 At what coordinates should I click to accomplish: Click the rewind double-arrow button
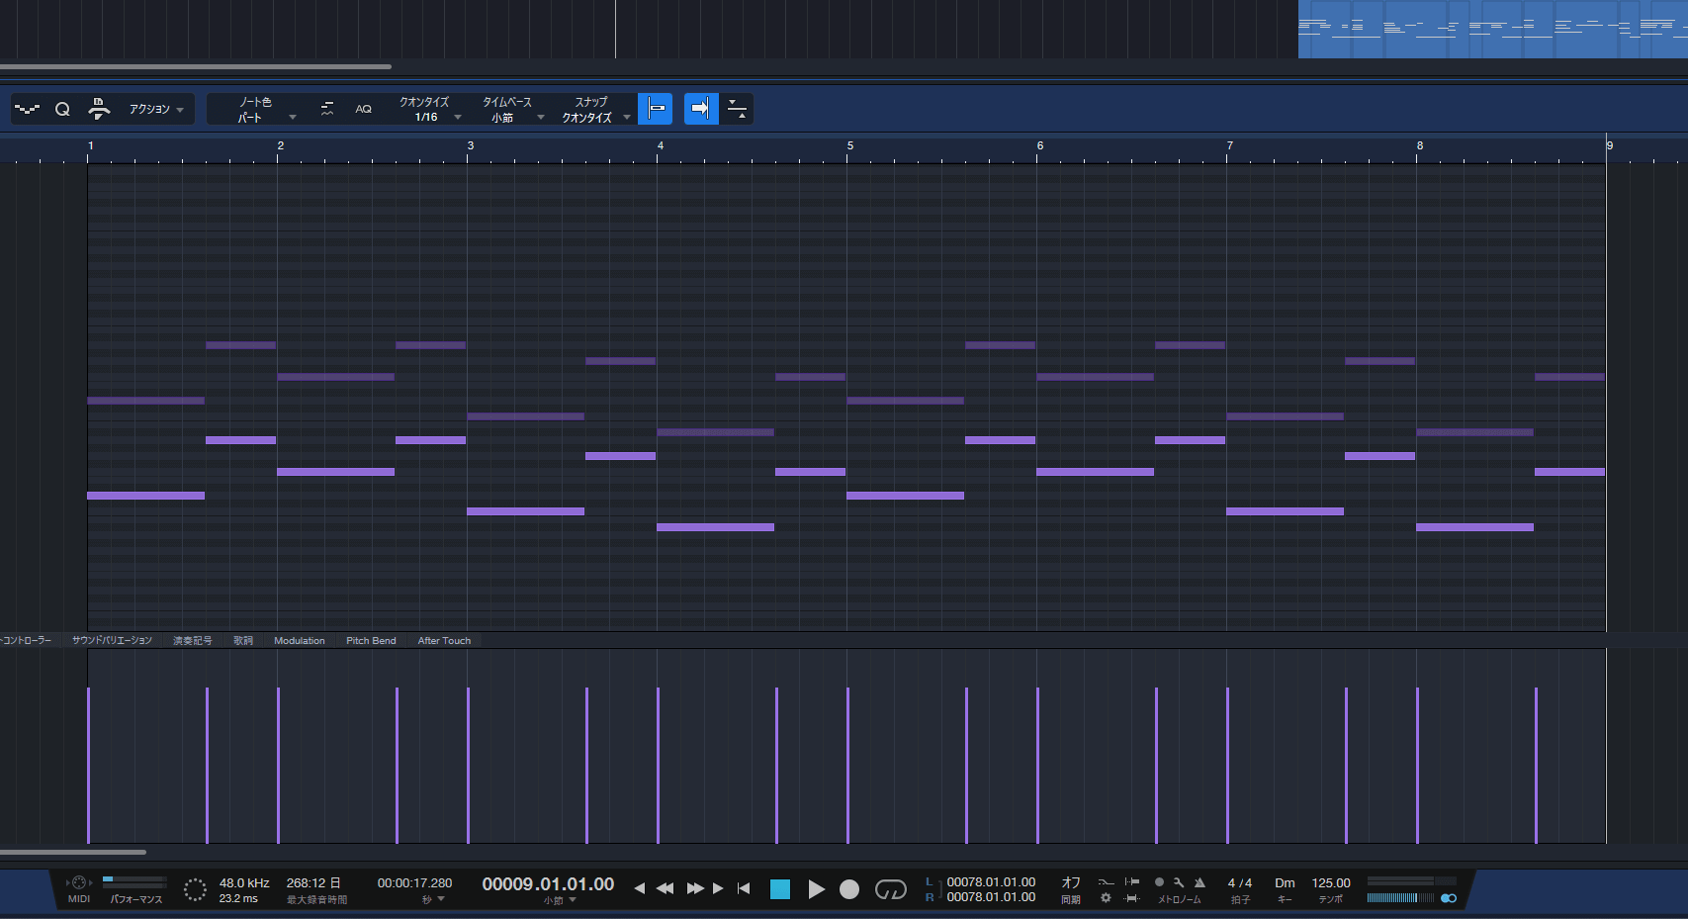(666, 888)
